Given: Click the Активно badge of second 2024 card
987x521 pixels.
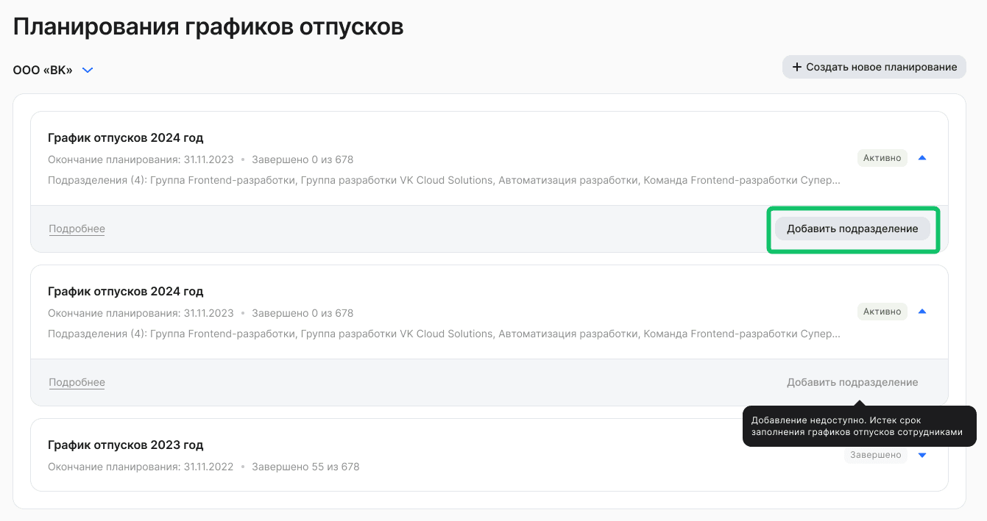Looking at the screenshot, I should click(x=882, y=312).
